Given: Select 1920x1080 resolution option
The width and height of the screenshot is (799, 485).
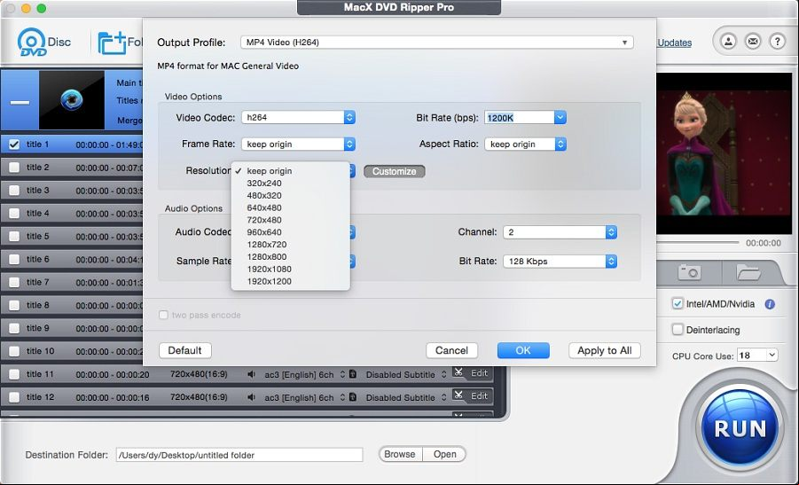Looking at the screenshot, I should (291, 269).
